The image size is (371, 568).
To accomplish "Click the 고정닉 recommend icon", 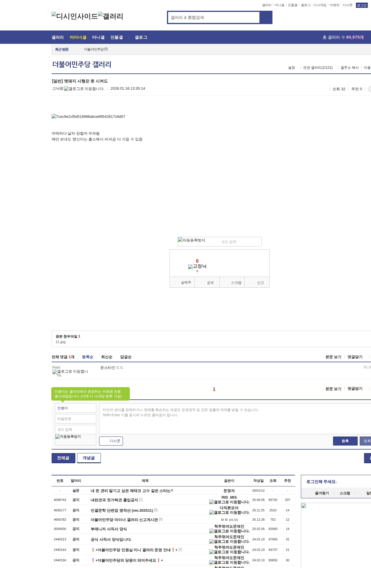I will 197,266.
